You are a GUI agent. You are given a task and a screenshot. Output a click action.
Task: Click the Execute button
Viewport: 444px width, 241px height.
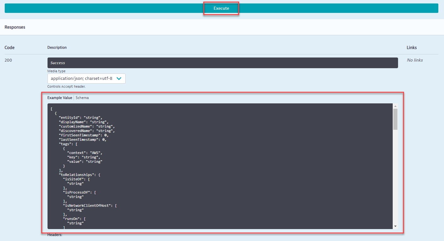pos(221,8)
